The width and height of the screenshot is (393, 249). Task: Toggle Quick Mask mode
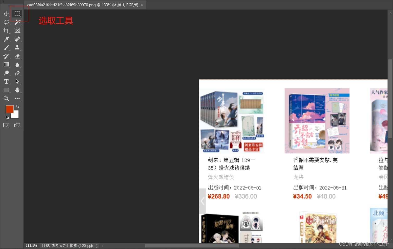pyautogui.click(x=6, y=125)
